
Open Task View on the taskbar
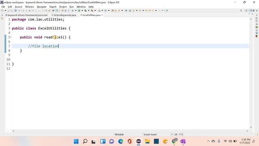point(93,142)
